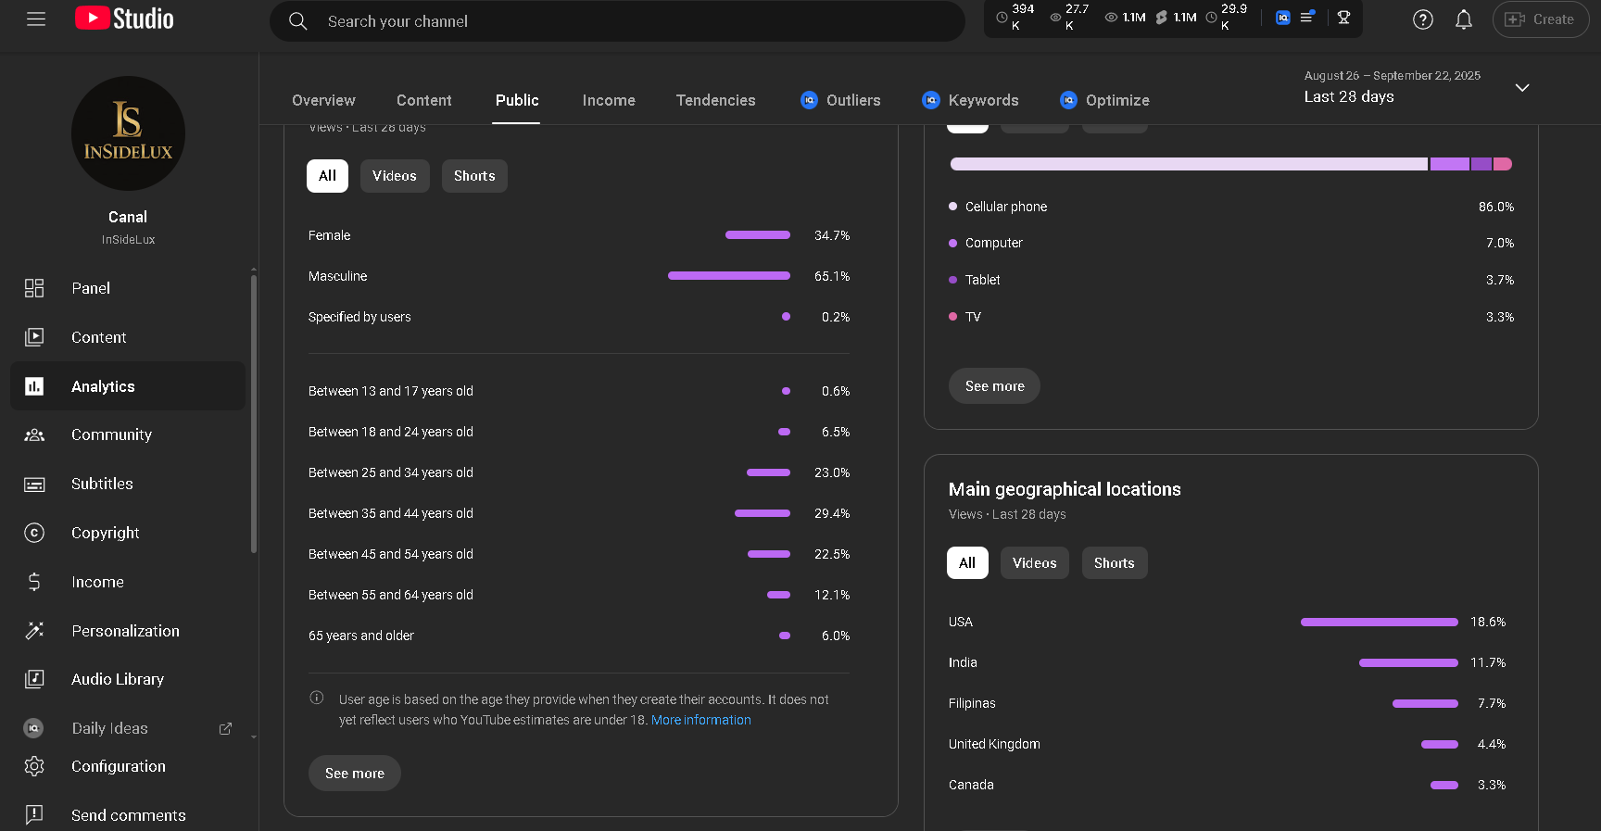
Task: Open the More information link
Action: [x=700, y=720]
